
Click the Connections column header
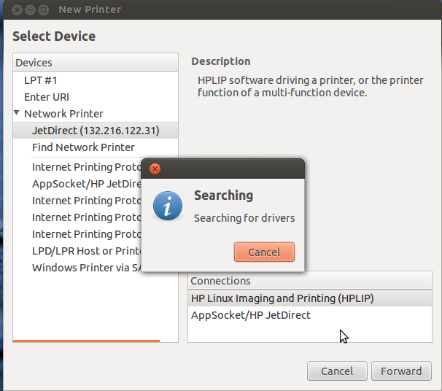tap(310, 281)
